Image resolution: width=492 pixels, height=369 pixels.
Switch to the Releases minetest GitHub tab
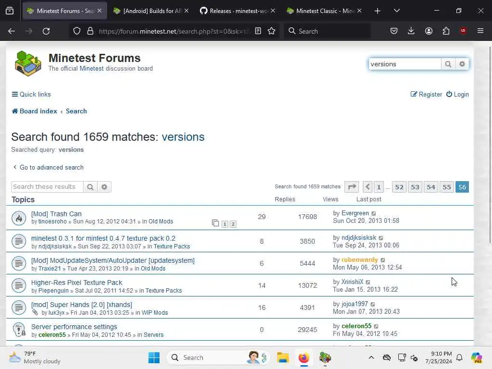[x=237, y=11]
